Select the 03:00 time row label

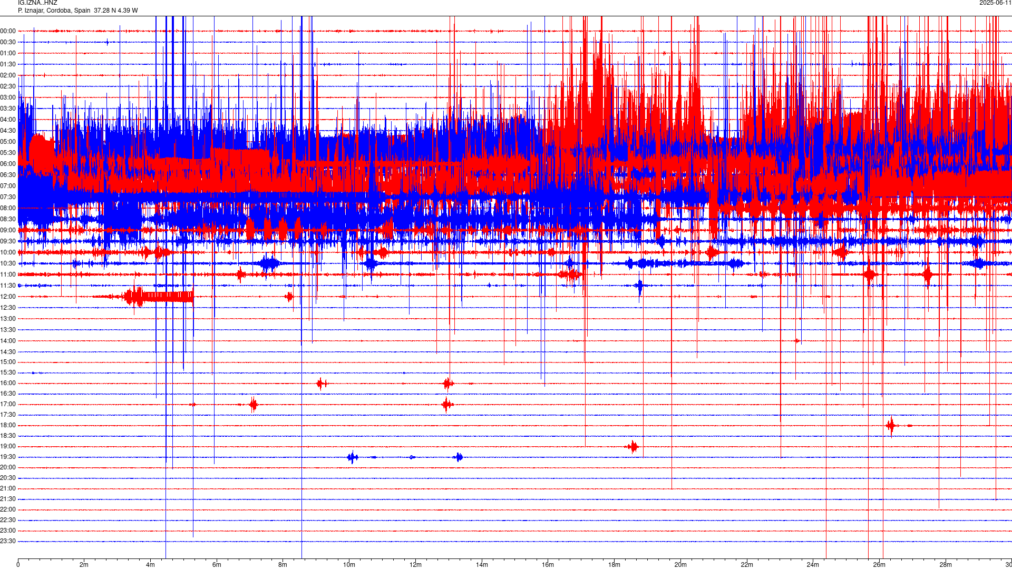8,97
